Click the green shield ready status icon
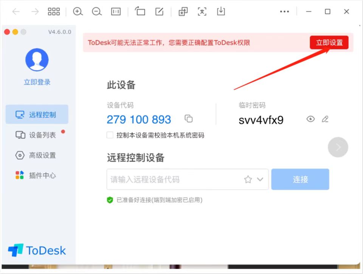363x274 pixels. (x=110, y=200)
